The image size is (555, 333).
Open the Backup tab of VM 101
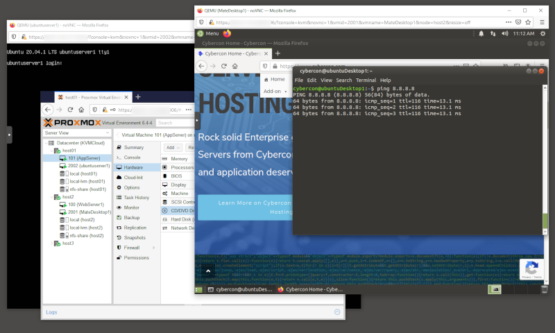point(137,218)
